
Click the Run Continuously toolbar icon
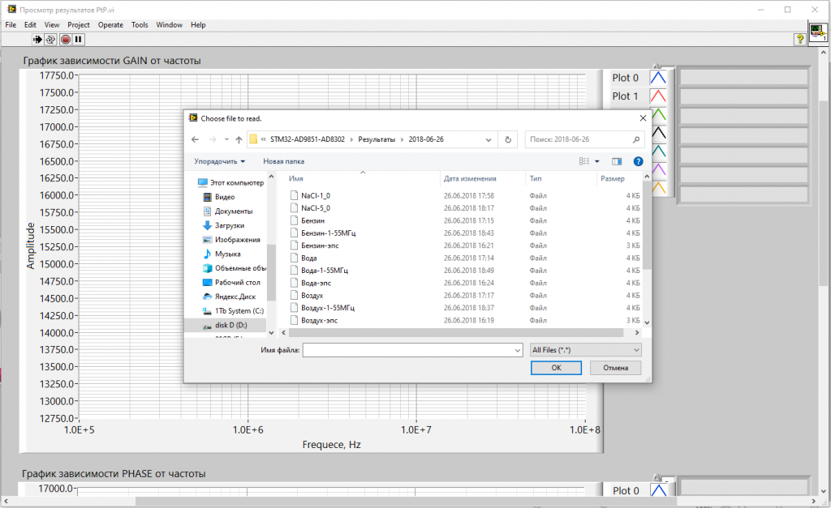click(50, 39)
